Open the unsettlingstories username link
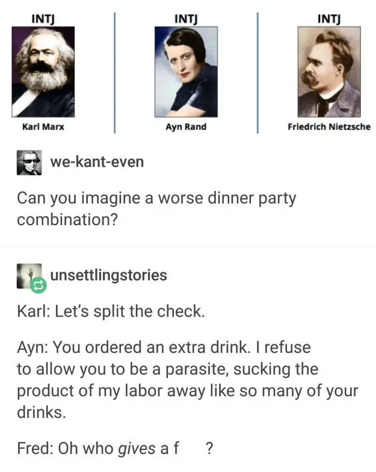Image resolution: width=376 pixels, height=472 pixels. click(108, 275)
